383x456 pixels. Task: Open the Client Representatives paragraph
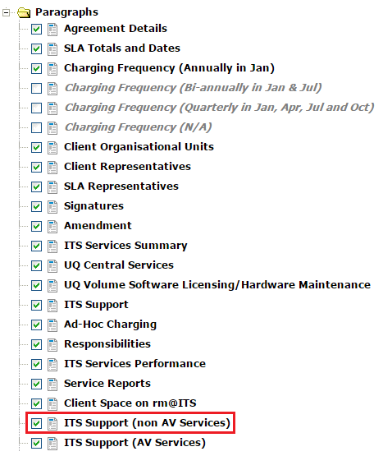pyautogui.click(x=127, y=167)
